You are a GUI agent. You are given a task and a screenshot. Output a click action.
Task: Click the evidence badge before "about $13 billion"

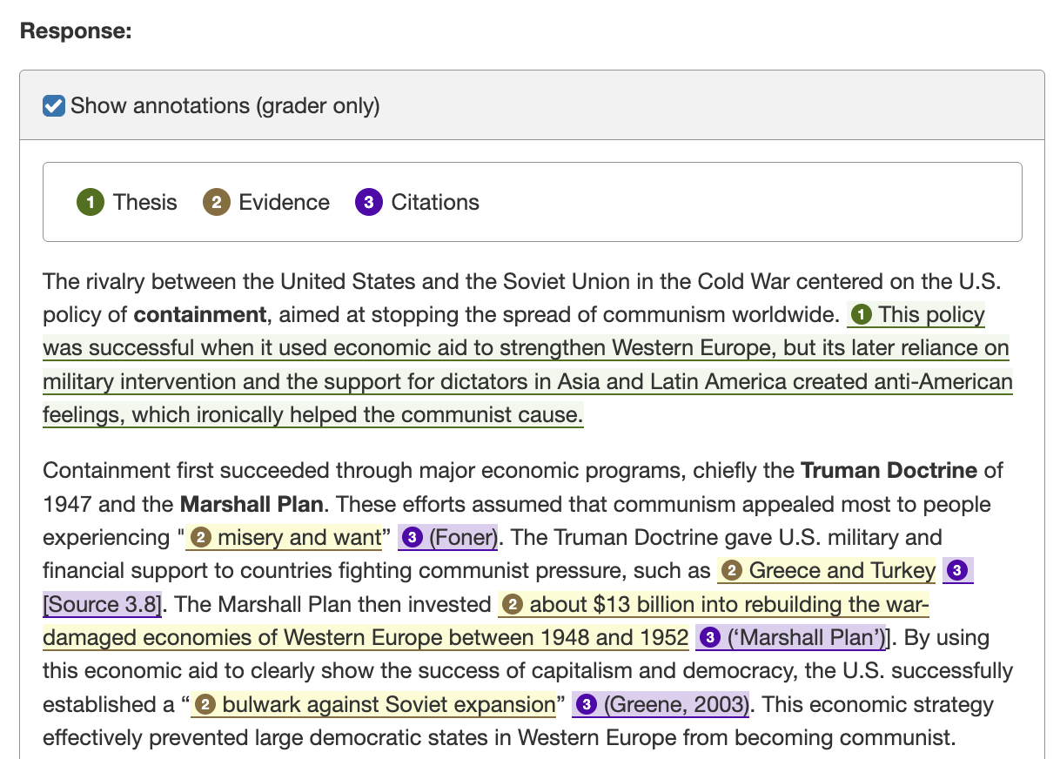coord(513,605)
